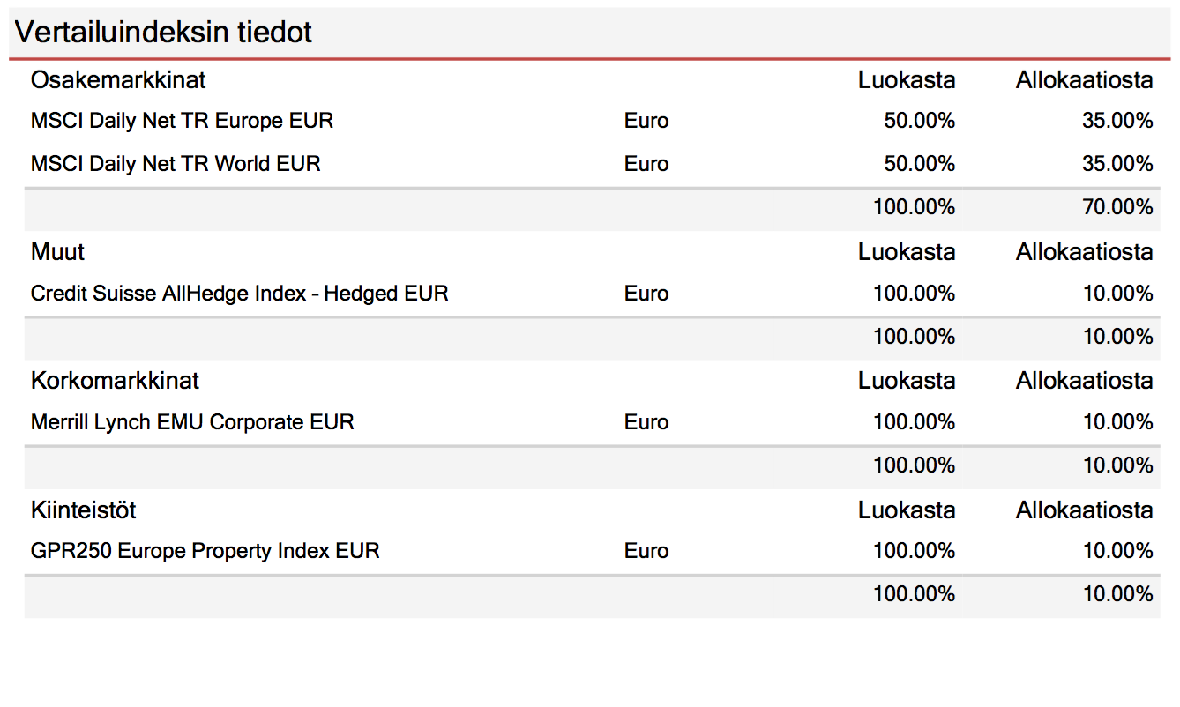The width and height of the screenshot is (1180, 707).
Task: Click Euro currency for MSCI Europe row
Action: [x=646, y=121]
